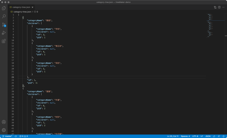Open the Source Control changes icon in editor toolbar

[x=215, y=7]
